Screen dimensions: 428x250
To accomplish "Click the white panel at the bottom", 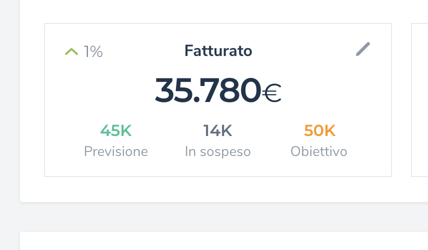I will [x=224, y=242].
